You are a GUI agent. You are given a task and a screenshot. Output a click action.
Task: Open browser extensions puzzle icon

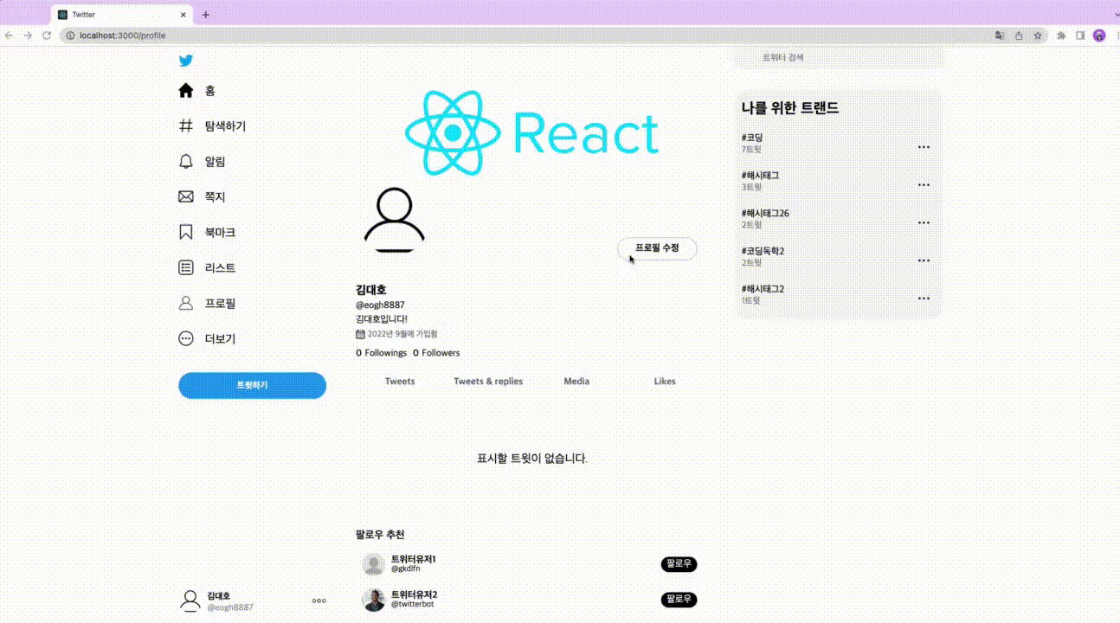1061,35
